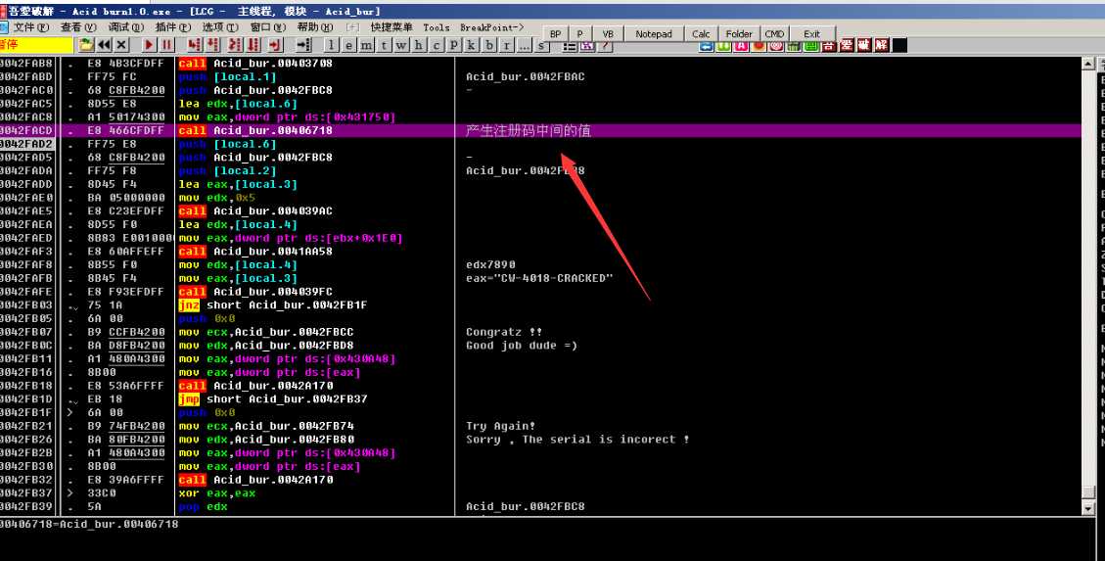This screenshot has width=1105, height=561.
Task: Open the 文件(F) menu
Action: point(31,26)
